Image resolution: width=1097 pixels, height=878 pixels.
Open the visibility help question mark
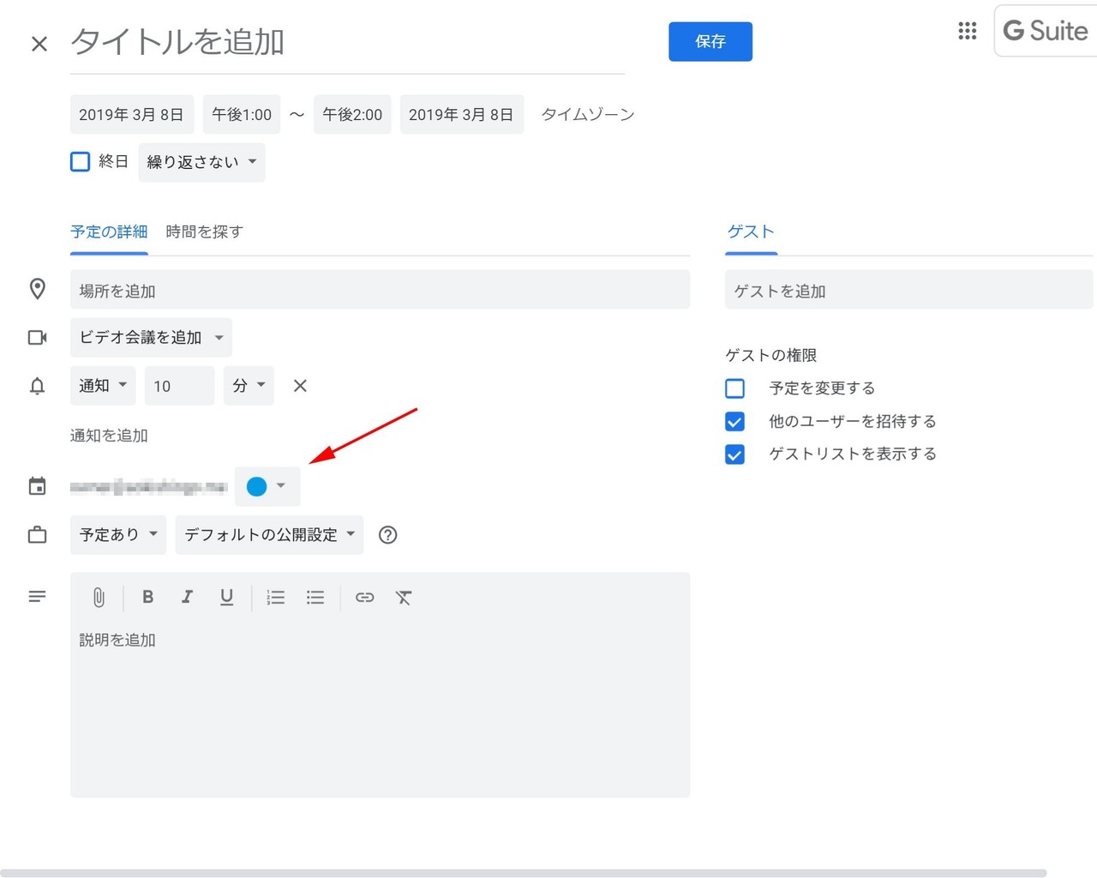pyautogui.click(x=388, y=535)
